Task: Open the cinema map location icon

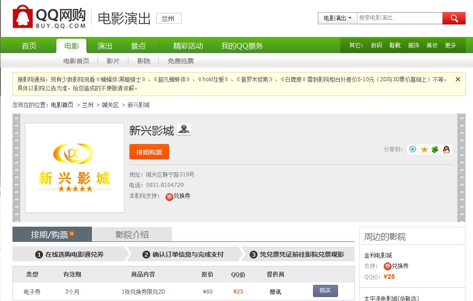Action: (x=184, y=130)
